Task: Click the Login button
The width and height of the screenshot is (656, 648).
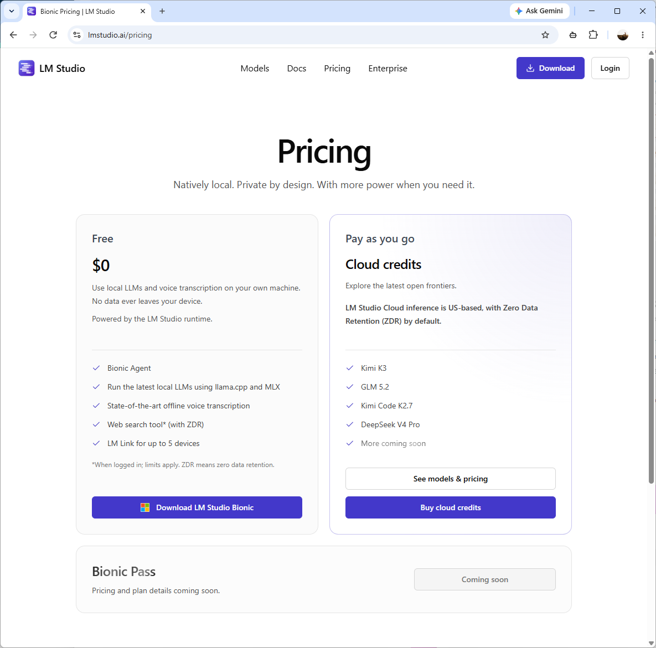Action: coord(610,68)
